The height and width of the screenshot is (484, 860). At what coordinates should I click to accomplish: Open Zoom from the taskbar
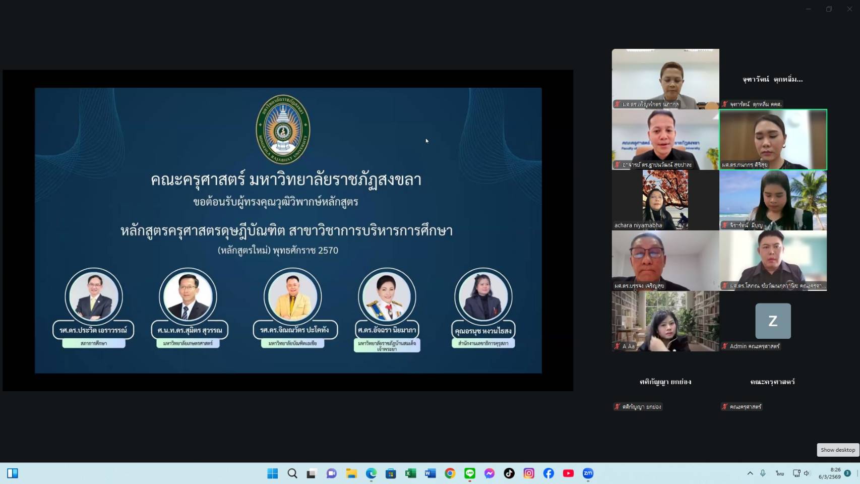point(588,473)
